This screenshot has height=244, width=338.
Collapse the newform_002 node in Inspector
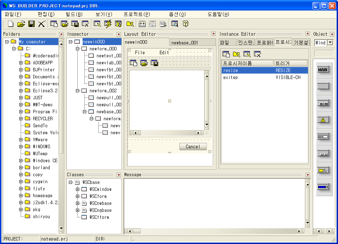coord(78,91)
